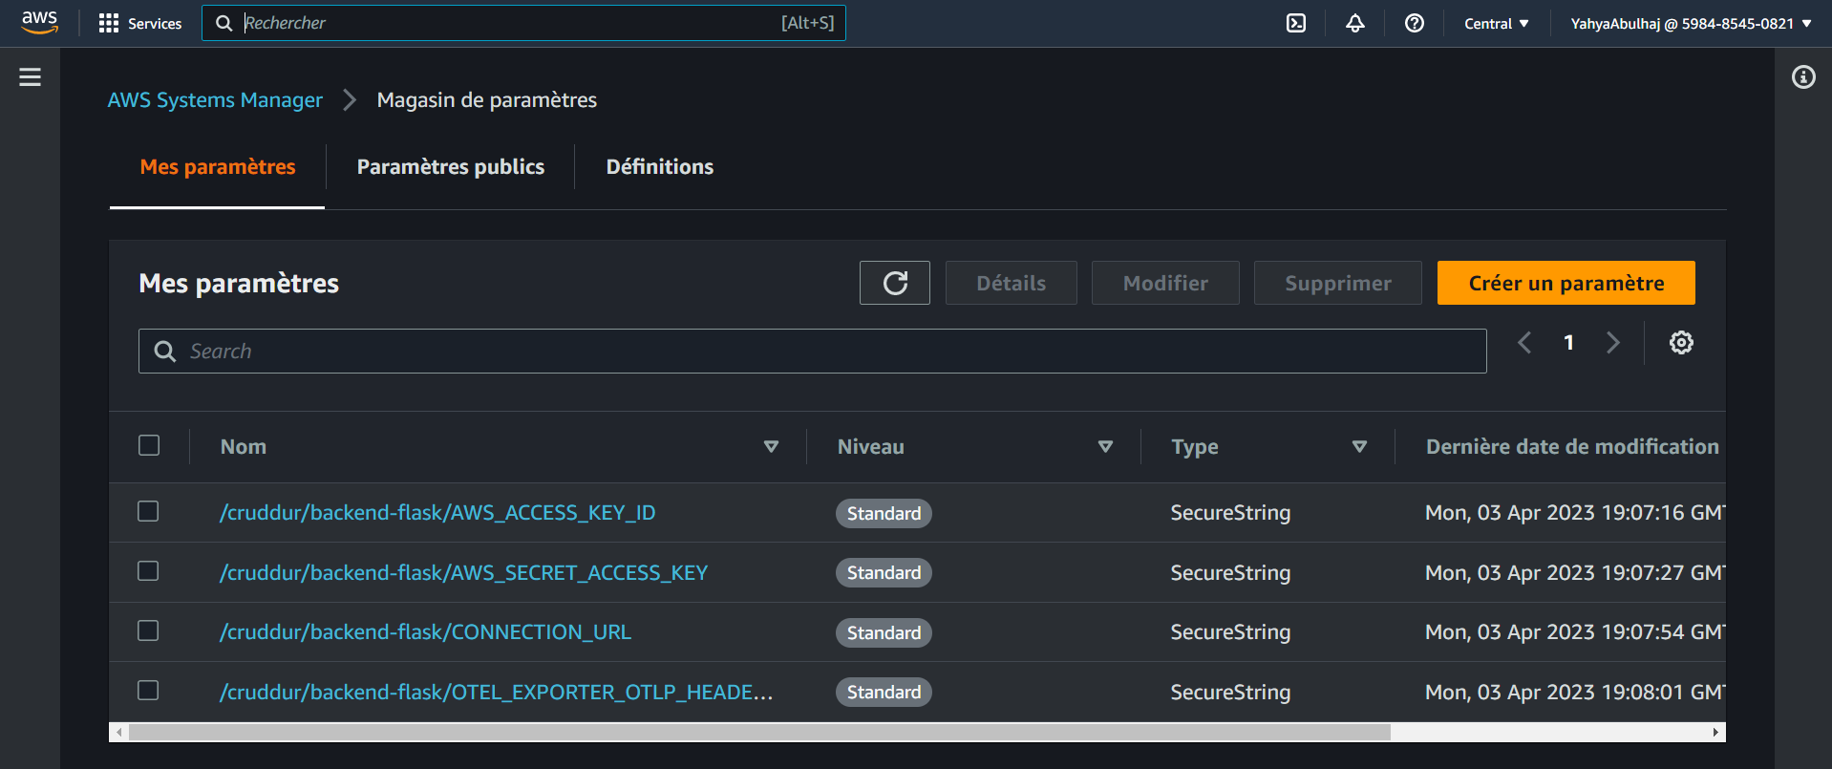The image size is (1832, 769).
Task: Open the info panel icon
Action: click(1803, 77)
